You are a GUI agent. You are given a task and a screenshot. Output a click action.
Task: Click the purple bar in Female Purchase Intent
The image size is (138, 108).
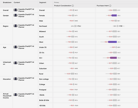tap(114, 15)
